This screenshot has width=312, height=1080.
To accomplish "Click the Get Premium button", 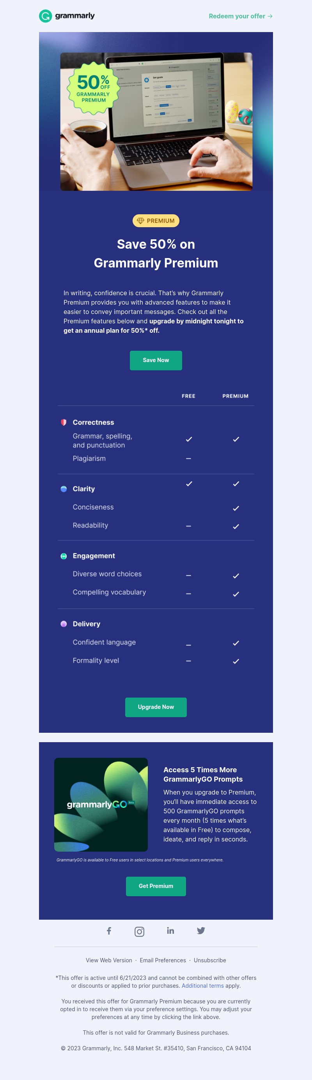I will (x=156, y=886).
